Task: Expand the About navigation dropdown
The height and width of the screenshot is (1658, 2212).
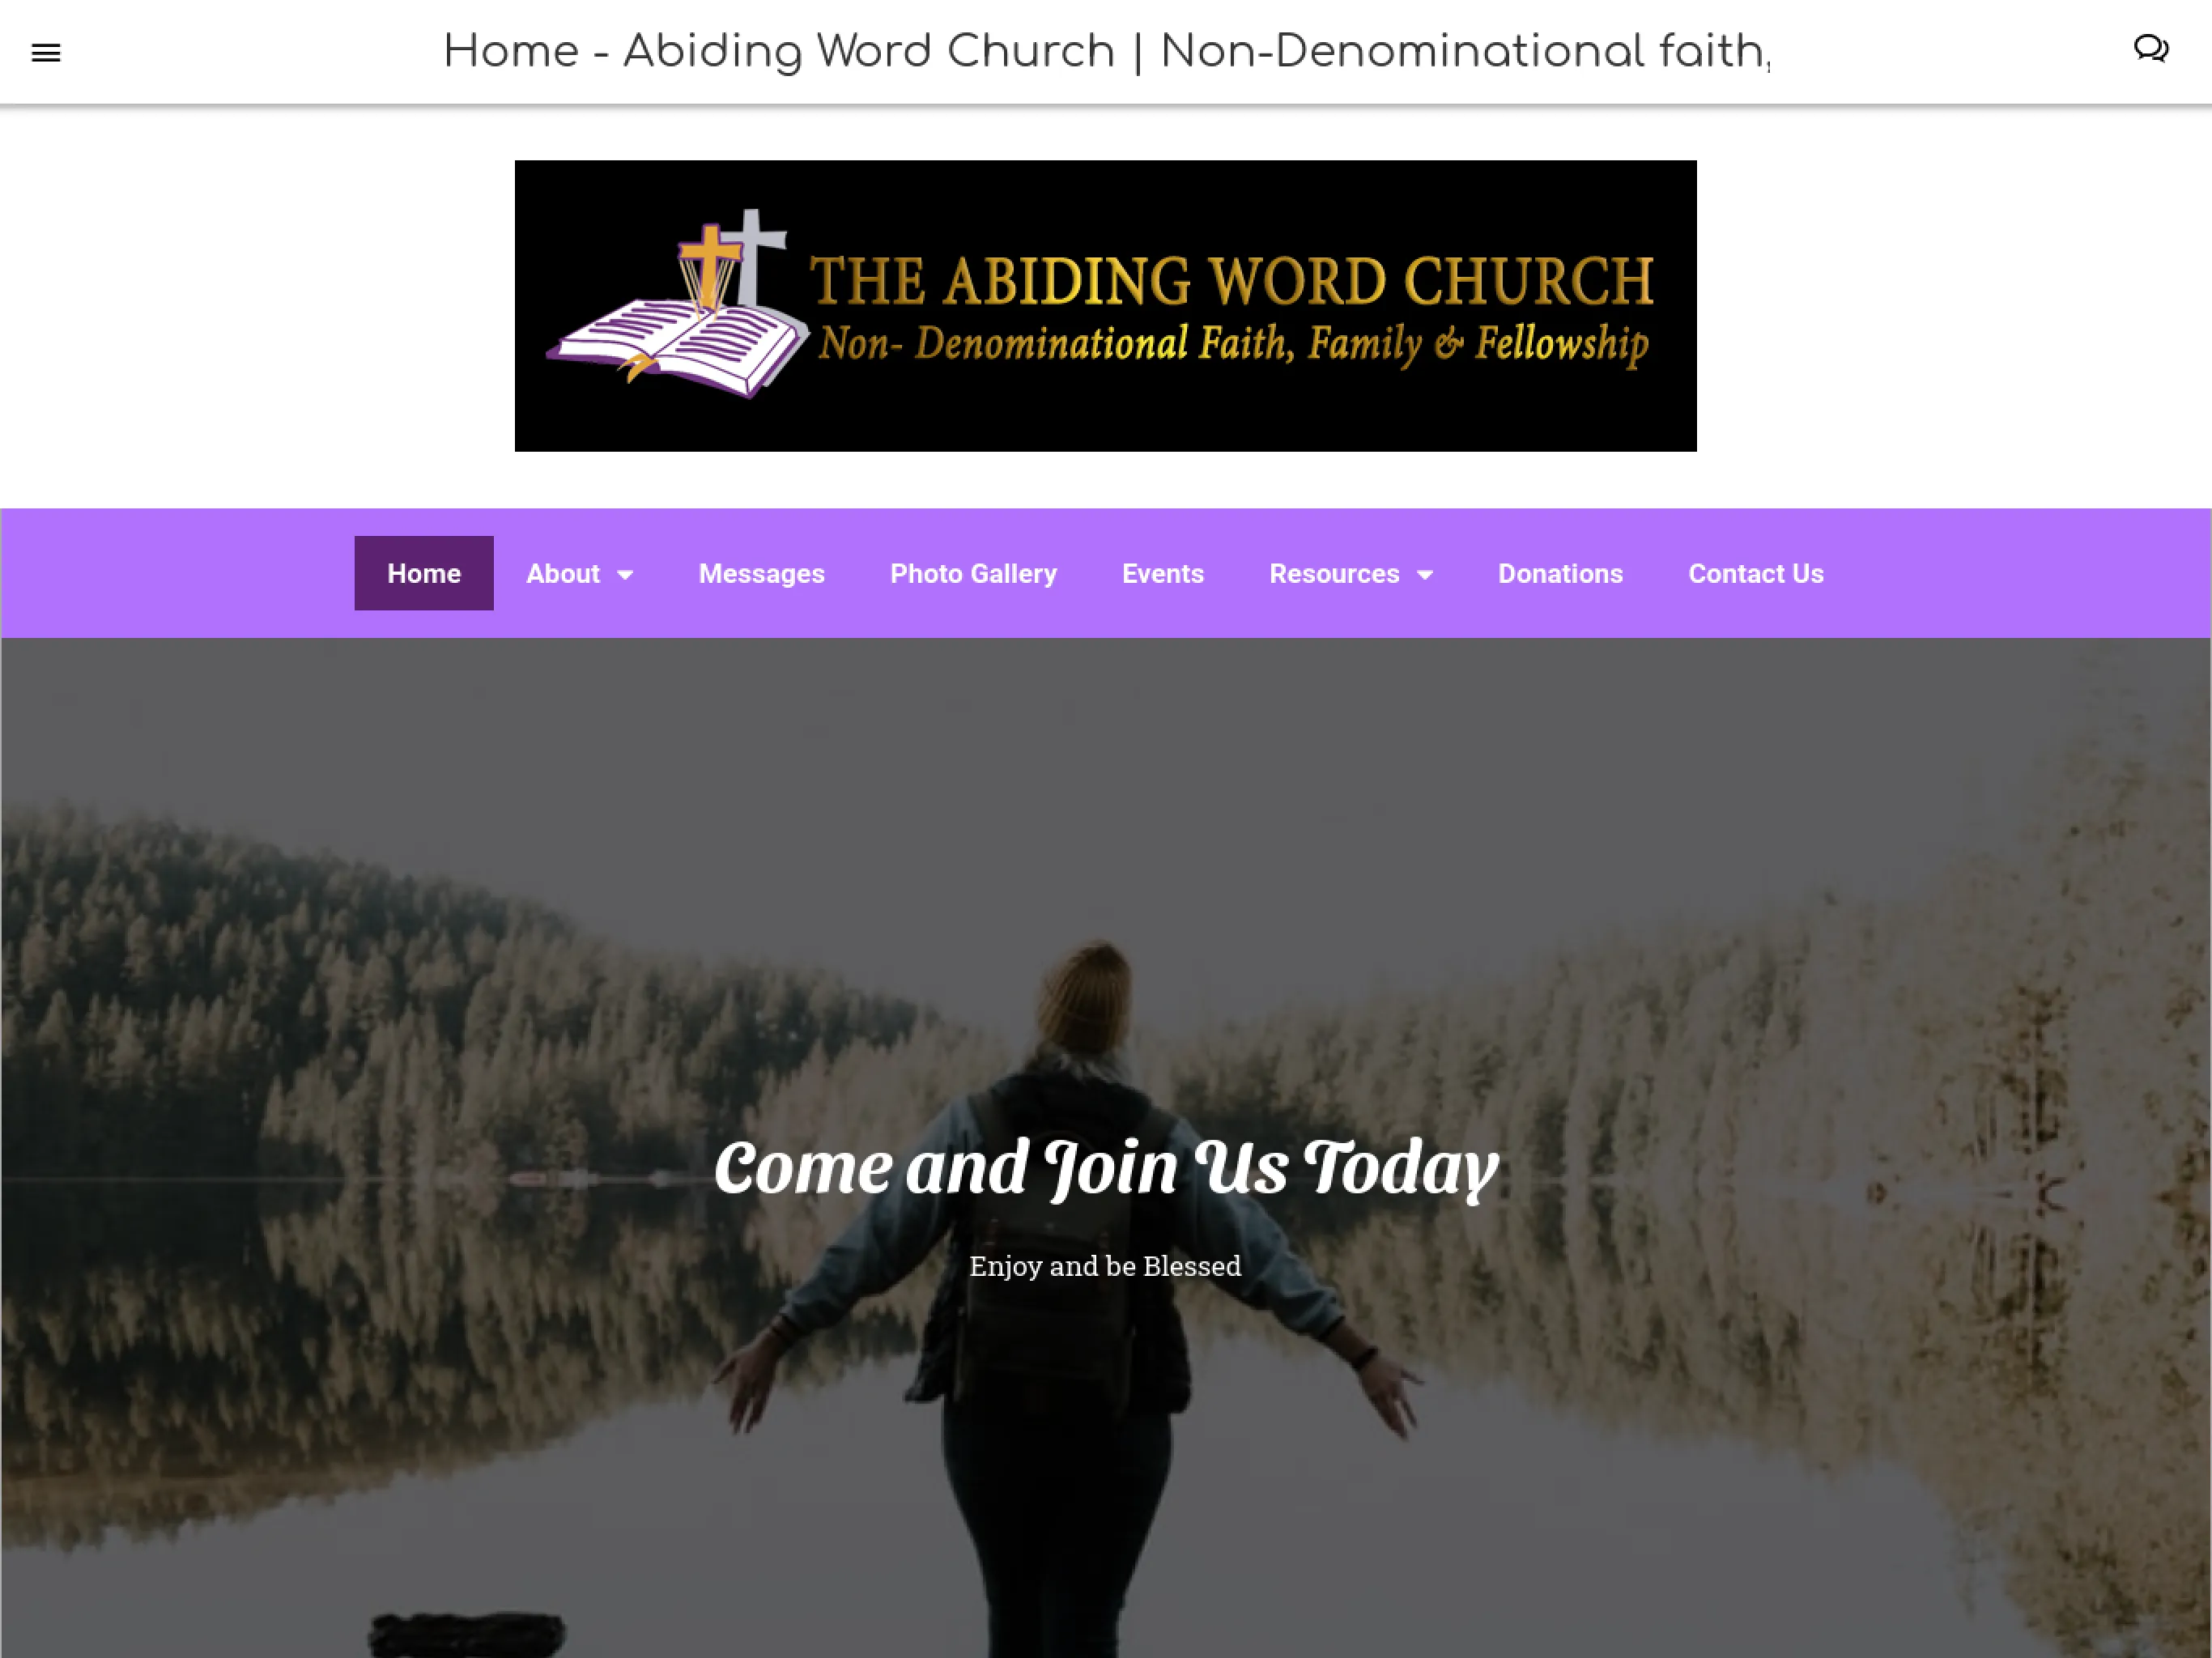Action: click(x=580, y=573)
